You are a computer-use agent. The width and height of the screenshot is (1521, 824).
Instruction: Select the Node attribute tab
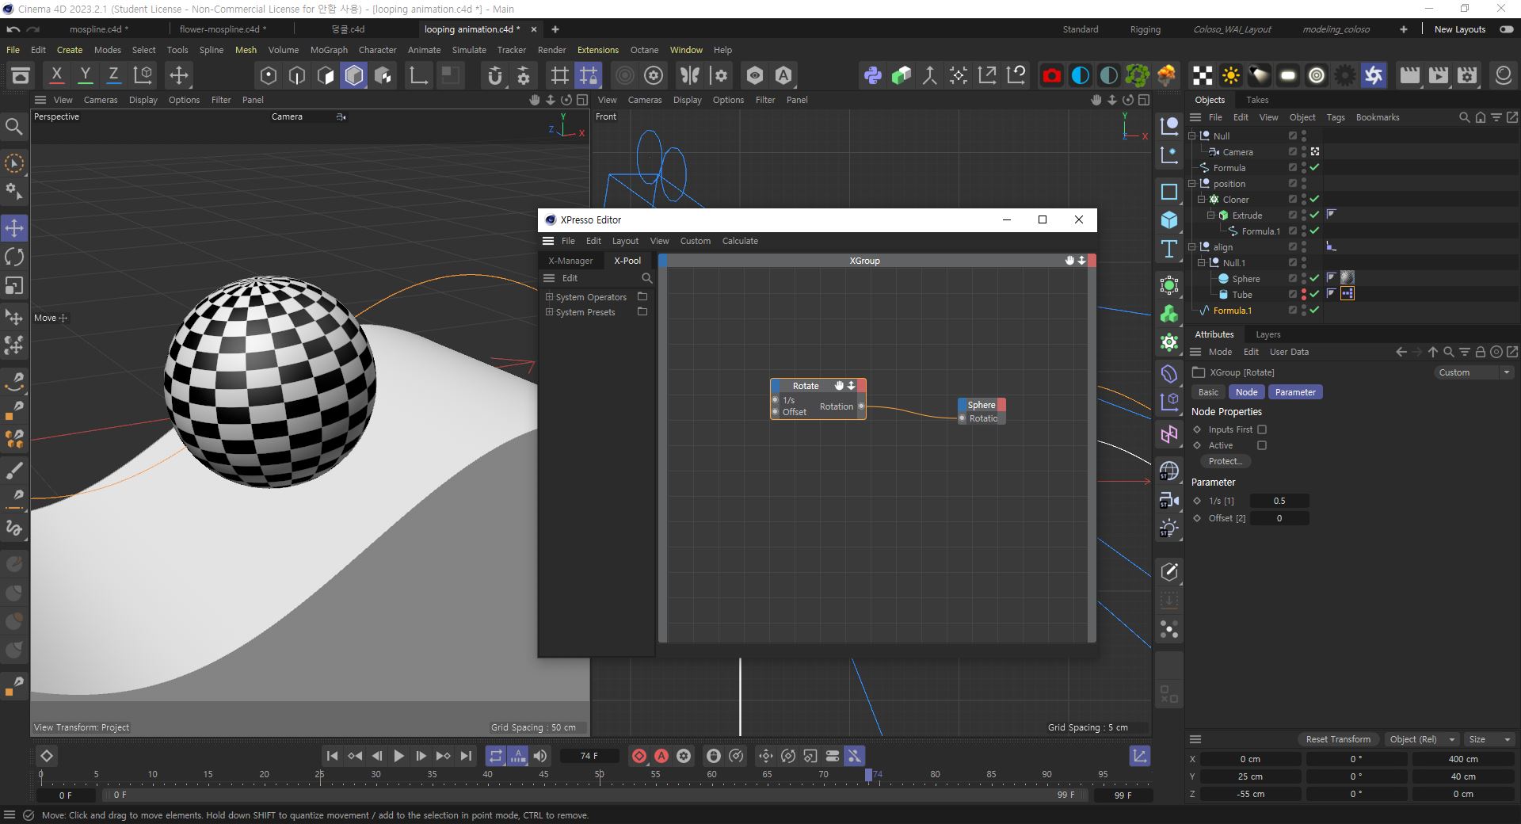click(1246, 392)
